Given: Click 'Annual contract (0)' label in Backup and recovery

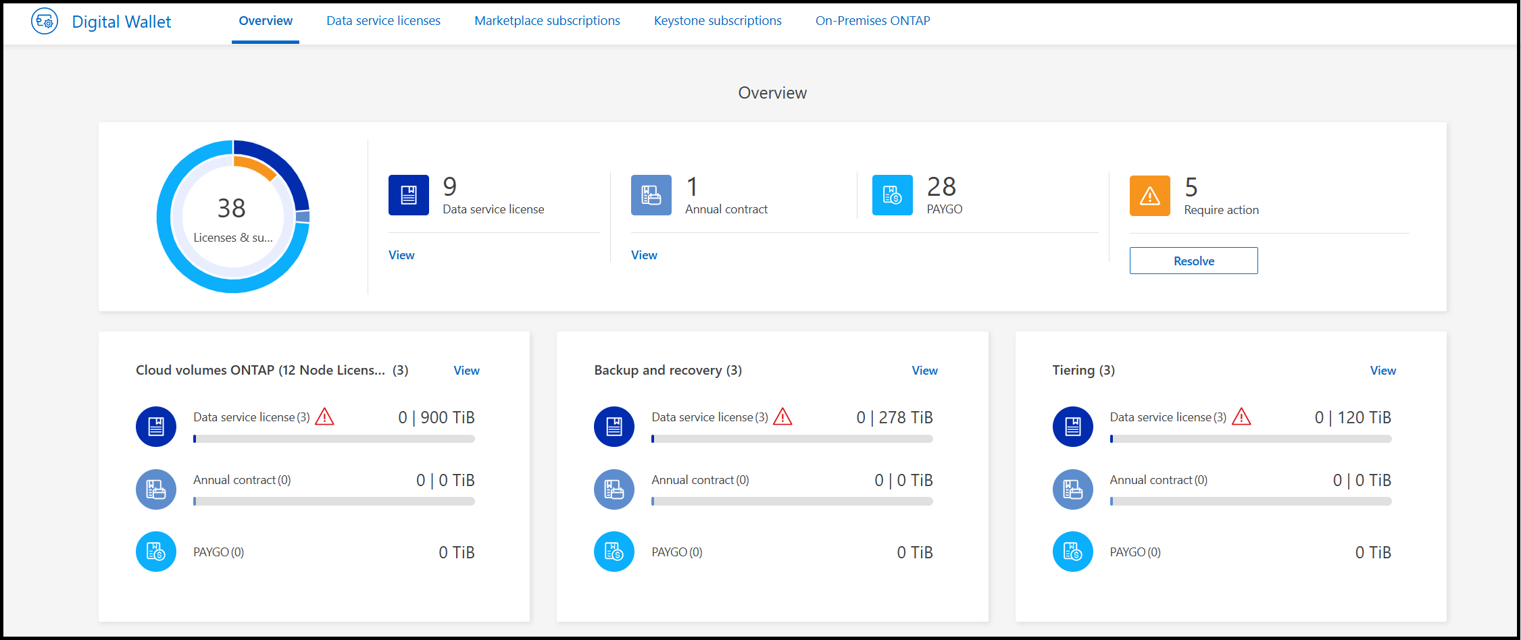Looking at the screenshot, I should tap(701, 480).
